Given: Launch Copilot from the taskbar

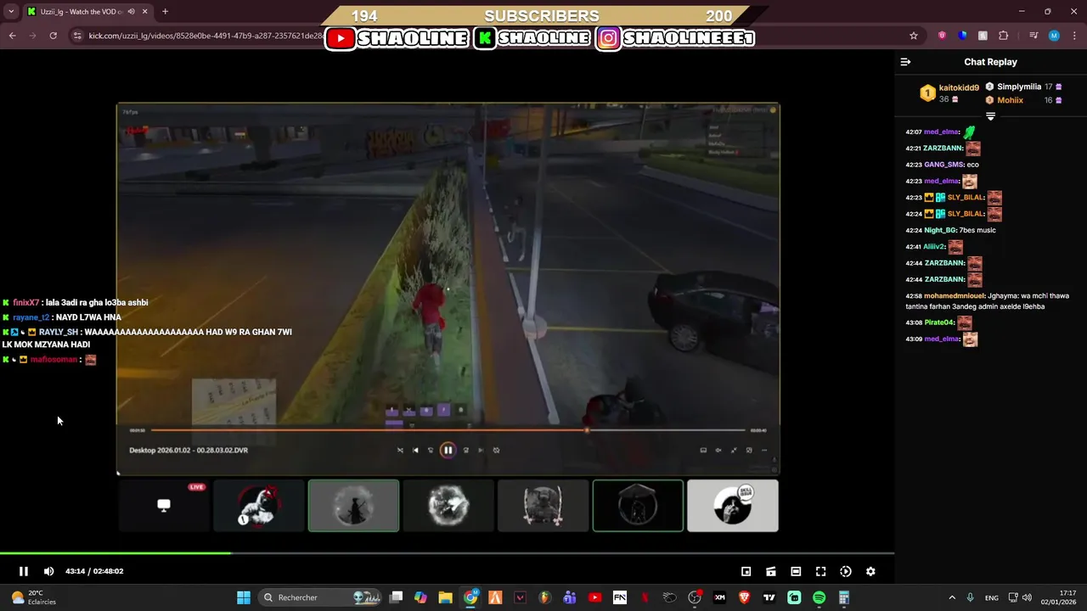Looking at the screenshot, I should point(420,597).
